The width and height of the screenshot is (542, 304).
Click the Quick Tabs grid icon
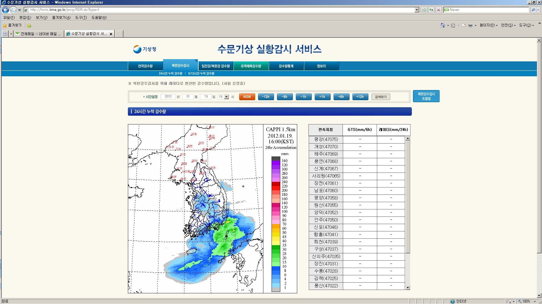(x=5, y=34)
